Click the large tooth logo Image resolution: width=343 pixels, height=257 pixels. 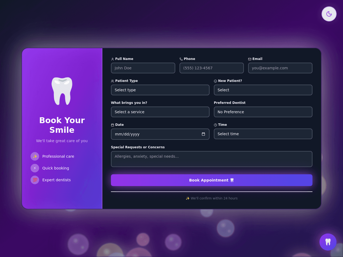click(x=62, y=91)
